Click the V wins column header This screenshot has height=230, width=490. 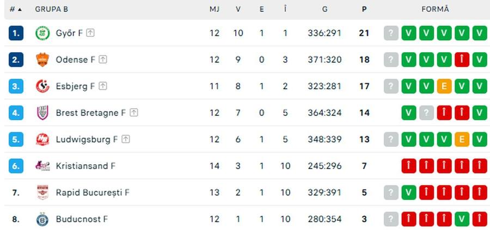(238, 9)
